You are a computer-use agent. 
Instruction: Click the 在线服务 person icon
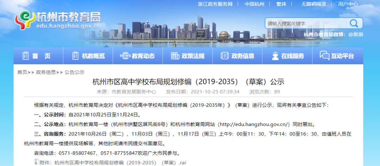pyautogui.click(x=275, y=56)
